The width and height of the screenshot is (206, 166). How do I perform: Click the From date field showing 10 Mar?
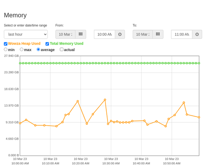pos(66,34)
